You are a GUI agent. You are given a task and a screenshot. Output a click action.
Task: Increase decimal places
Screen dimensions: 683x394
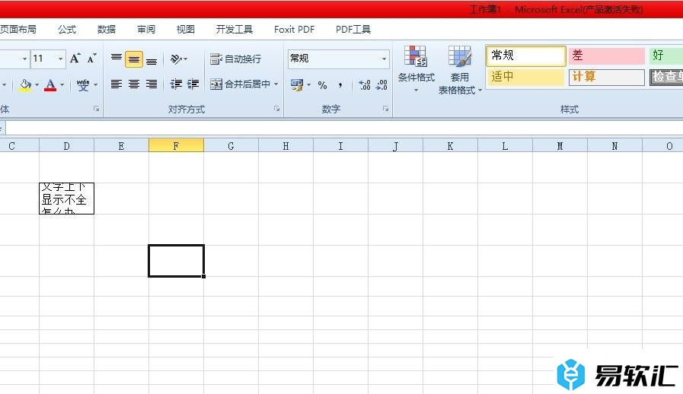(365, 85)
